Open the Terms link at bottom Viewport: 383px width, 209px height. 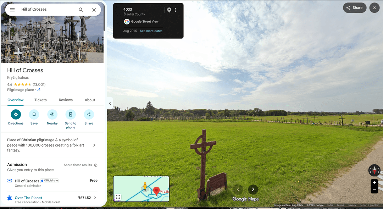340,205
